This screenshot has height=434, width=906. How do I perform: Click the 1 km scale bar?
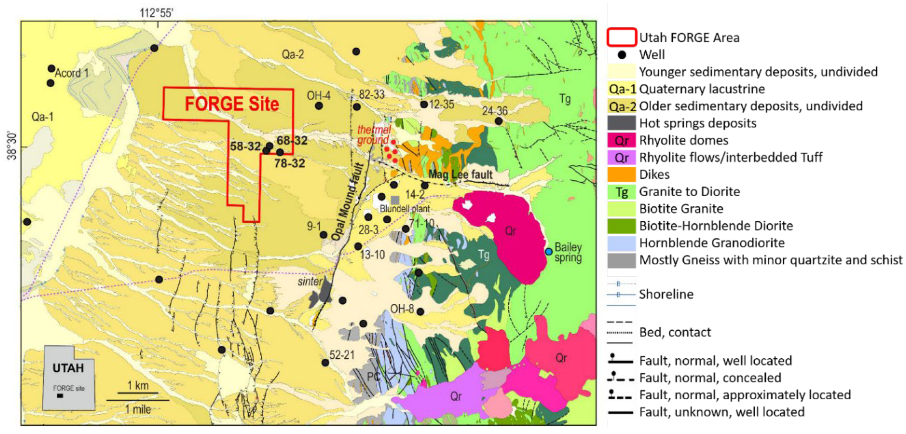[x=137, y=393]
